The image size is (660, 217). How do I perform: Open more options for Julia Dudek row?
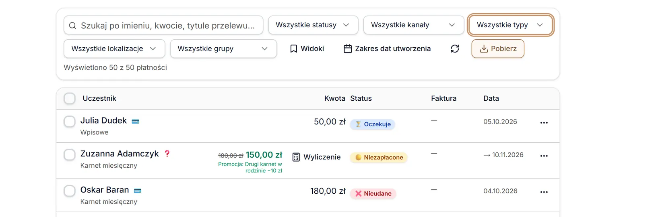point(544,123)
